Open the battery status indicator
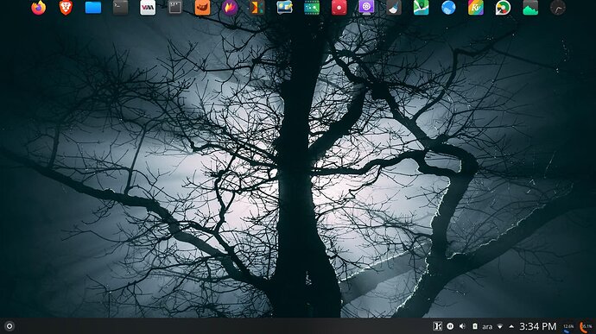596x334 pixels. point(475,326)
